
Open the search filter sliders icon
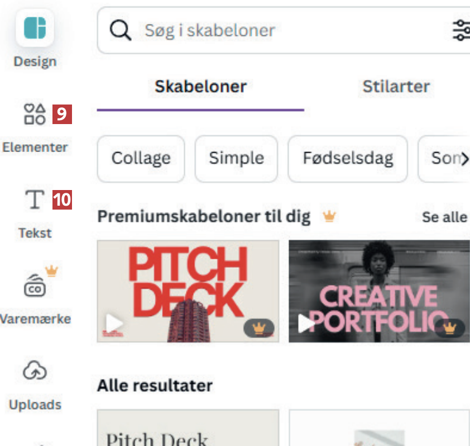click(461, 30)
